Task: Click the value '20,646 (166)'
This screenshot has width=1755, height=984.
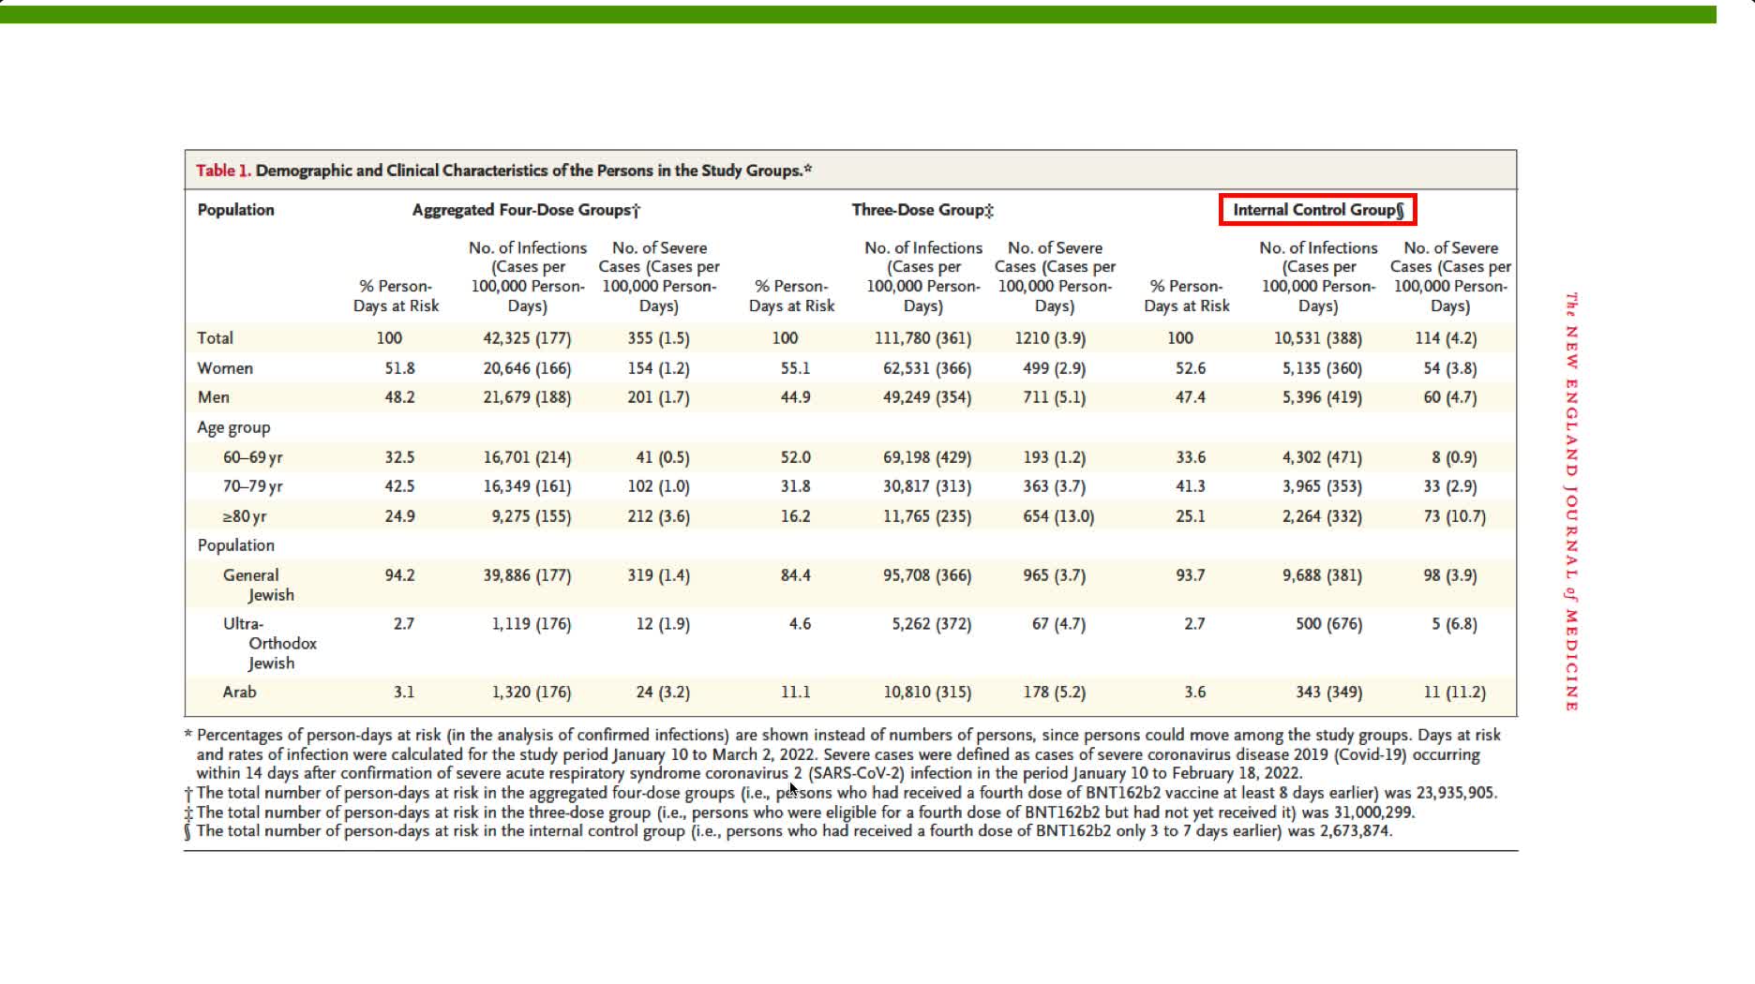Action: tap(527, 368)
